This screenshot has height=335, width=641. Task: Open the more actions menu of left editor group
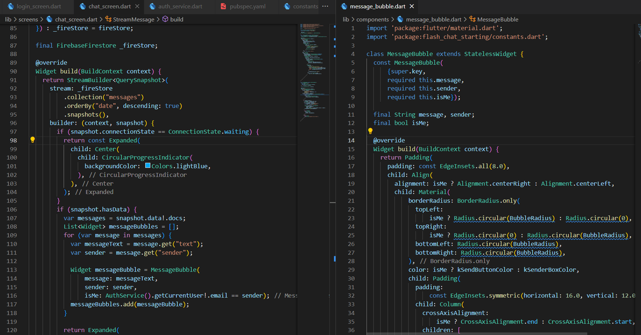[325, 6]
